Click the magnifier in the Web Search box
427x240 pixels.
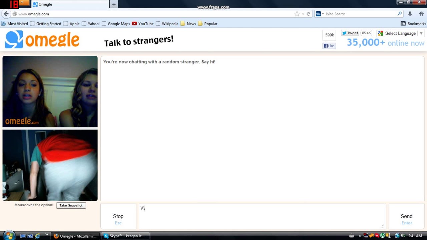pos(400,14)
